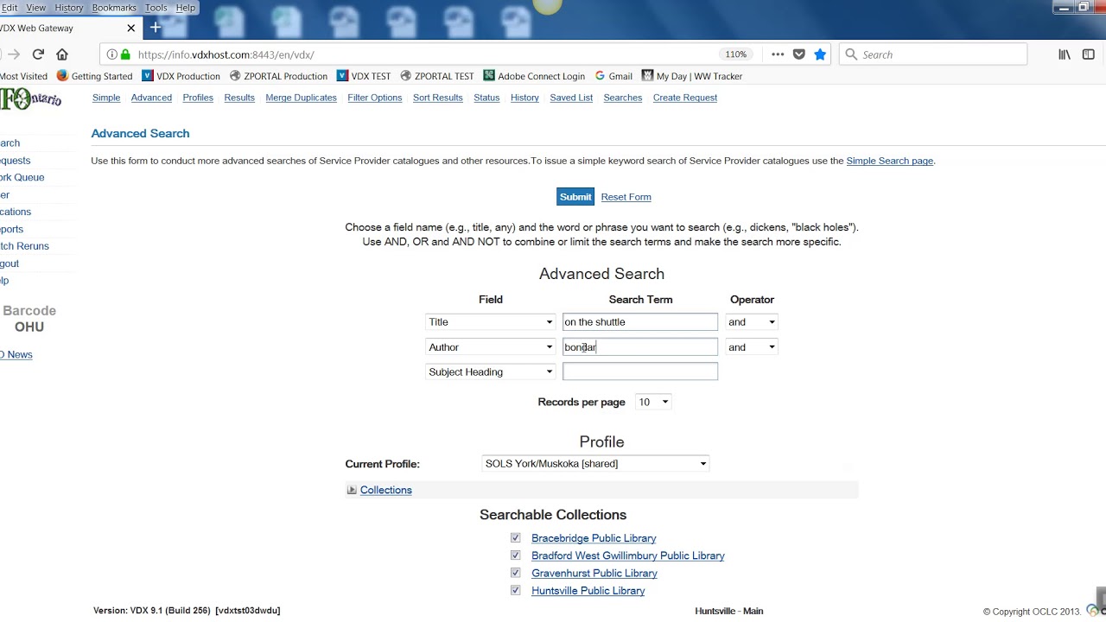This screenshot has width=1106, height=622.
Task: Click Create Request link
Action: 685,98
